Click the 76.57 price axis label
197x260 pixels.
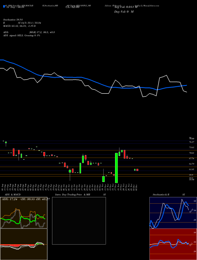click(191, 142)
